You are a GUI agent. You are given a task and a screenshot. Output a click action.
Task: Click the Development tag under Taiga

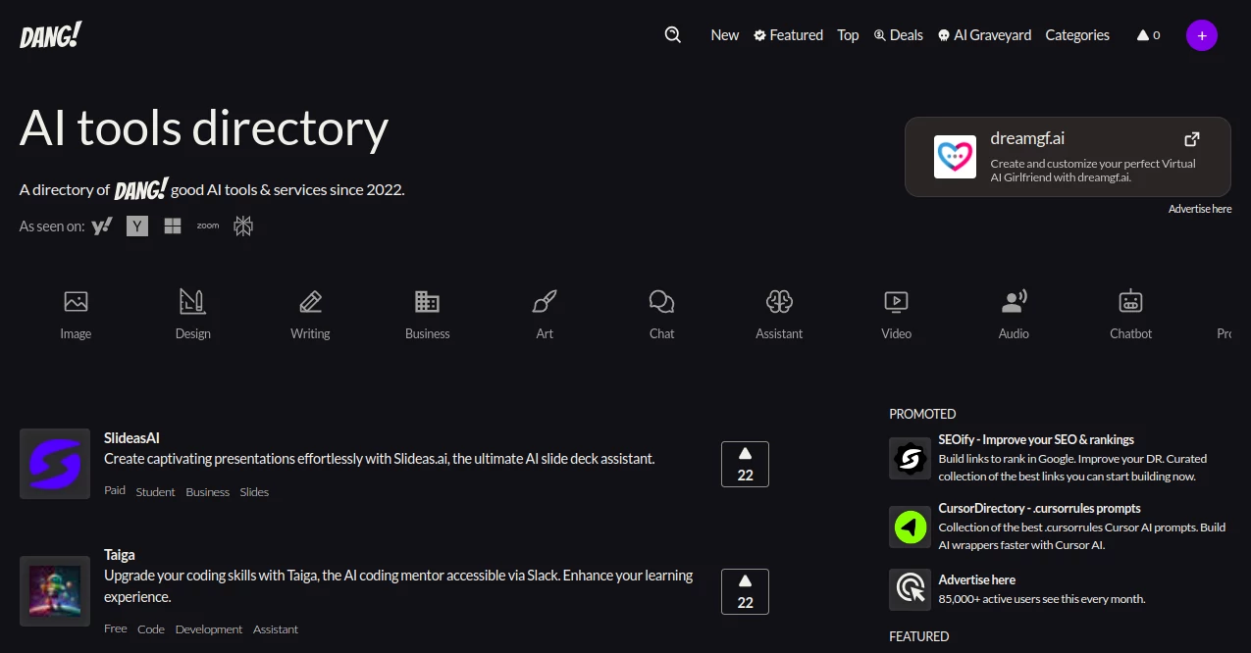(x=209, y=629)
